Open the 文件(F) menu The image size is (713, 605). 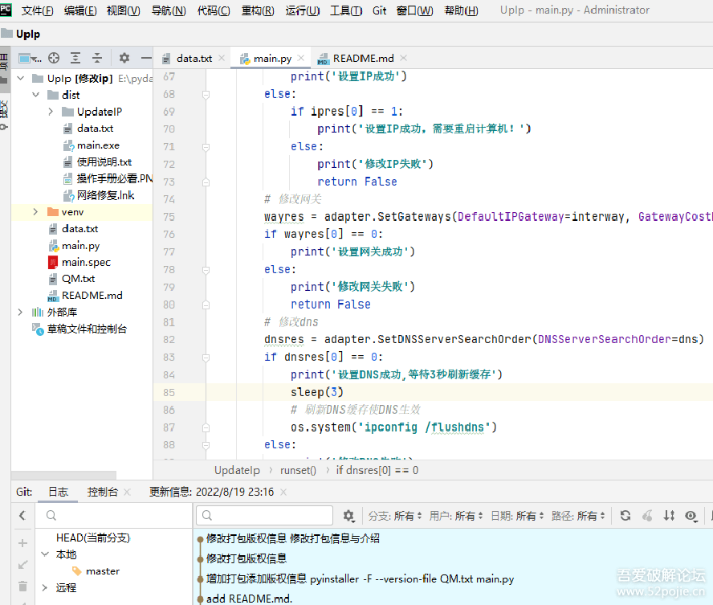pyautogui.click(x=37, y=10)
